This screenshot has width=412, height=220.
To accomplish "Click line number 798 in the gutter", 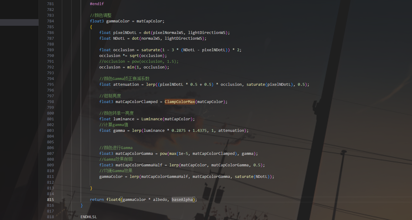I will [x=50, y=102].
